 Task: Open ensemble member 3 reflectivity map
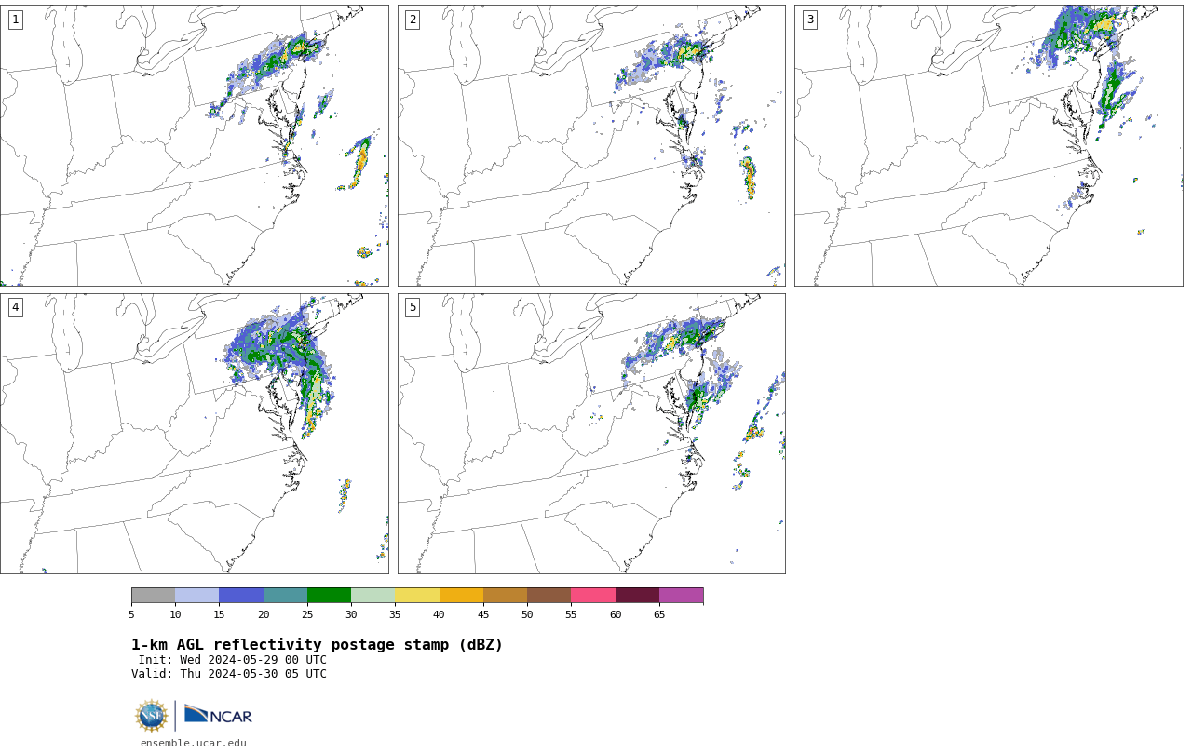pyautogui.click(x=989, y=145)
